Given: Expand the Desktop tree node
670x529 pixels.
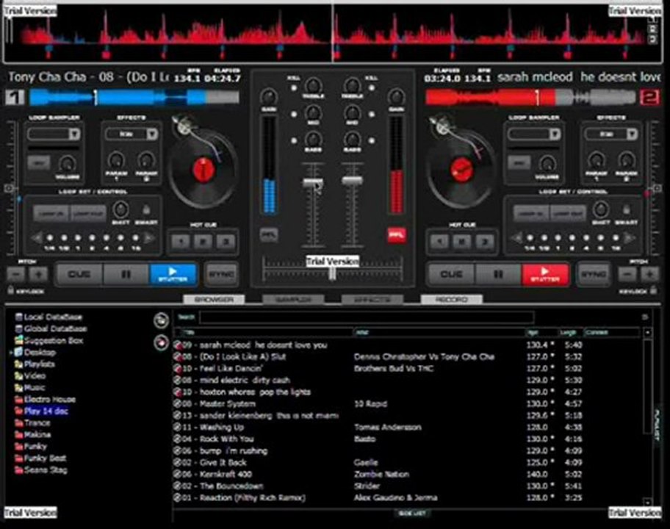Looking at the screenshot, I should pos(11,353).
